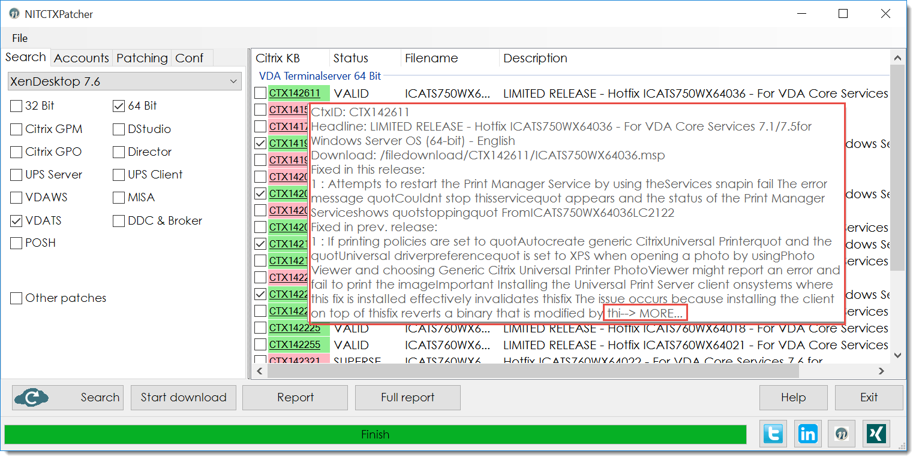916x460 pixels.
Task: Sort by the Status column header
Action: pyautogui.click(x=365, y=58)
